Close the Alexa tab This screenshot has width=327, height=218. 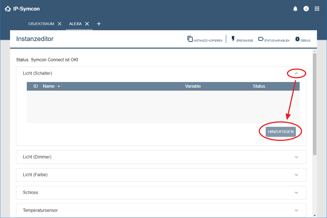click(87, 24)
